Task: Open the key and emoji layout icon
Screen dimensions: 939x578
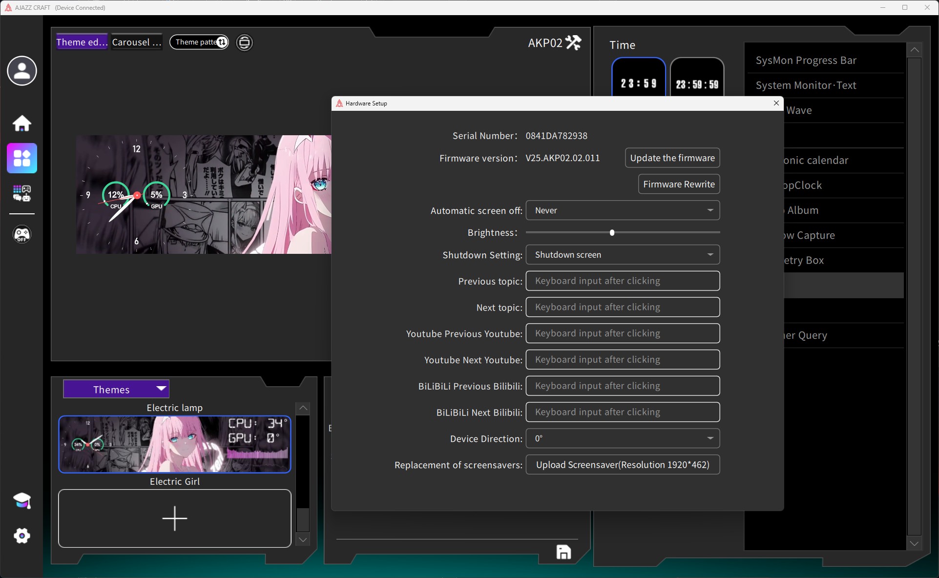Action: [22, 193]
